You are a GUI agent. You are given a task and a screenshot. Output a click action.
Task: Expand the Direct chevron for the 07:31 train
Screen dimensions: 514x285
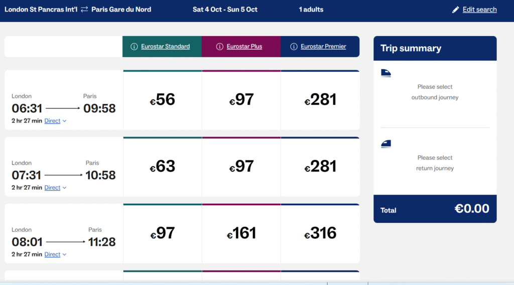tap(65, 188)
